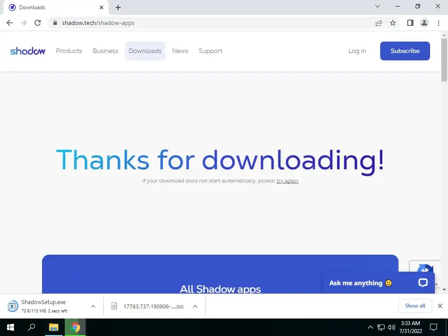Expand ShadowSetup.exe download options
This screenshot has width=448, height=336.
(93, 306)
